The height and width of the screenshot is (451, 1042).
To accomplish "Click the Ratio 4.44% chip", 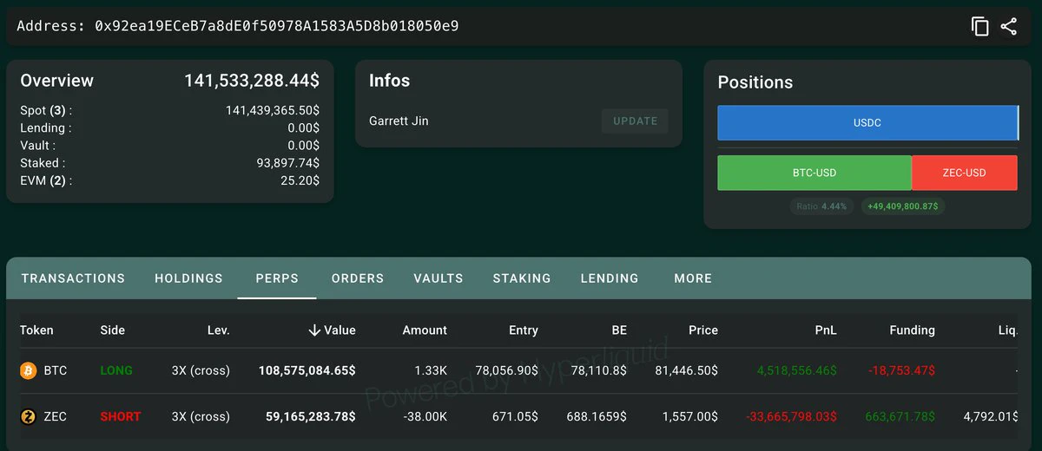I will point(821,206).
